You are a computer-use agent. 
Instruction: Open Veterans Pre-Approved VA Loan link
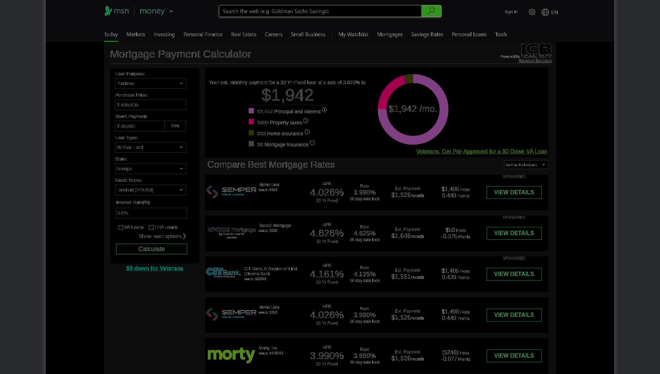click(x=482, y=152)
